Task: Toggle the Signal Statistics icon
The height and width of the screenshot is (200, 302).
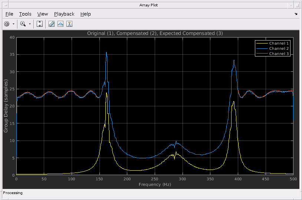Action: 60,24
